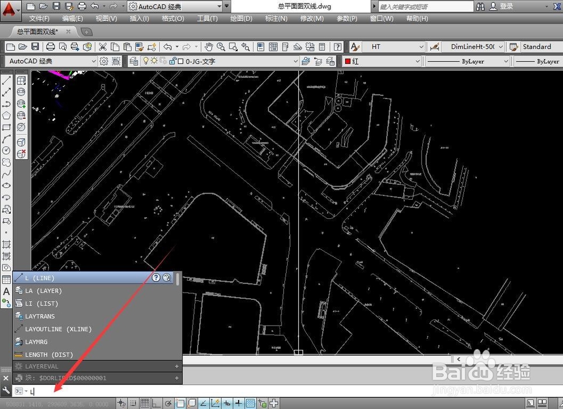Screen dimensions: 563x409
Task: Click the wrench customize icon by command line
Action: pyautogui.click(x=6, y=390)
